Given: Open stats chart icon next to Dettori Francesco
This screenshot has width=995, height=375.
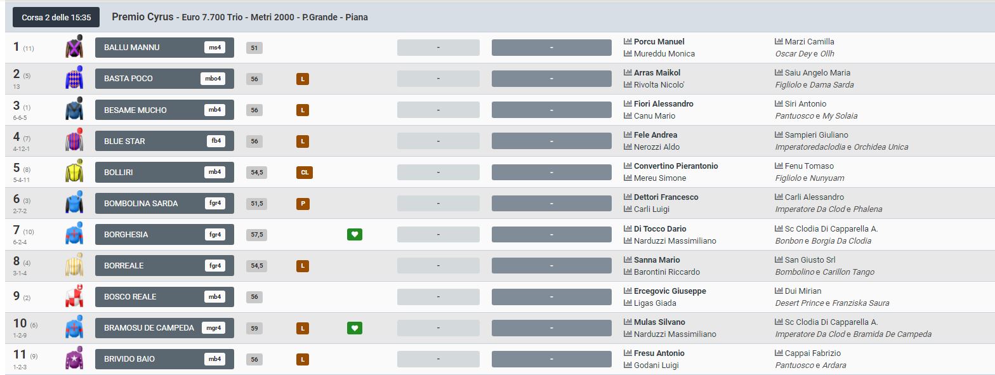Looking at the screenshot, I should click(x=628, y=197).
